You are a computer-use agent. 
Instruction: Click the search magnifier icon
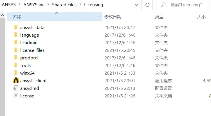click(163, 5)
